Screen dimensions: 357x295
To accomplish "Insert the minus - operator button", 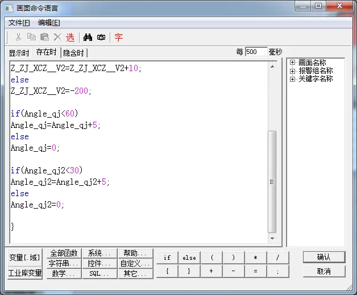I will (x=234, y=271).
